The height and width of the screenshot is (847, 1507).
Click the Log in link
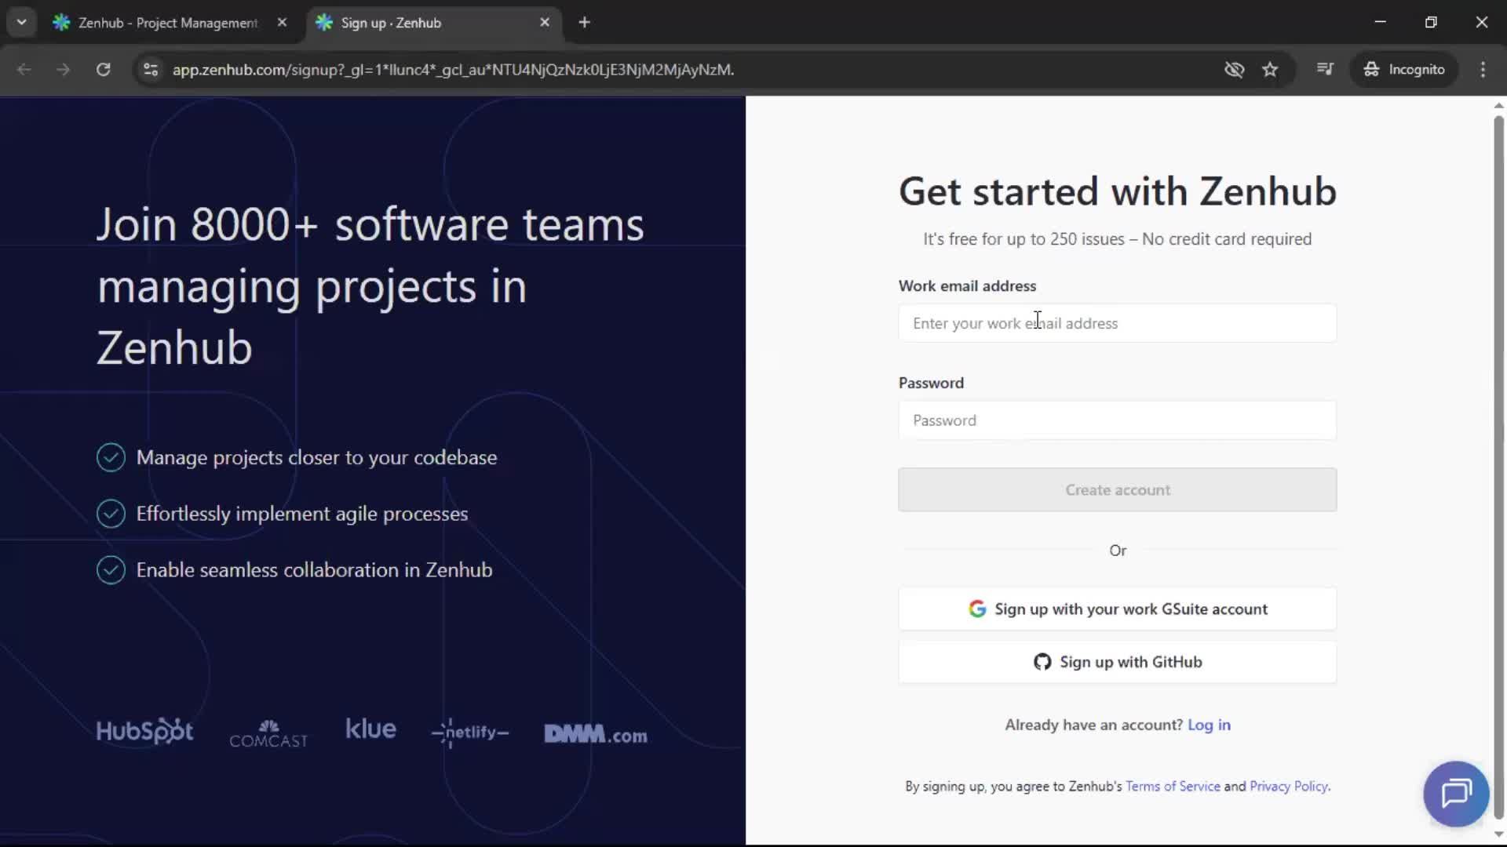pyautogui.click(x=1210, y=725)
